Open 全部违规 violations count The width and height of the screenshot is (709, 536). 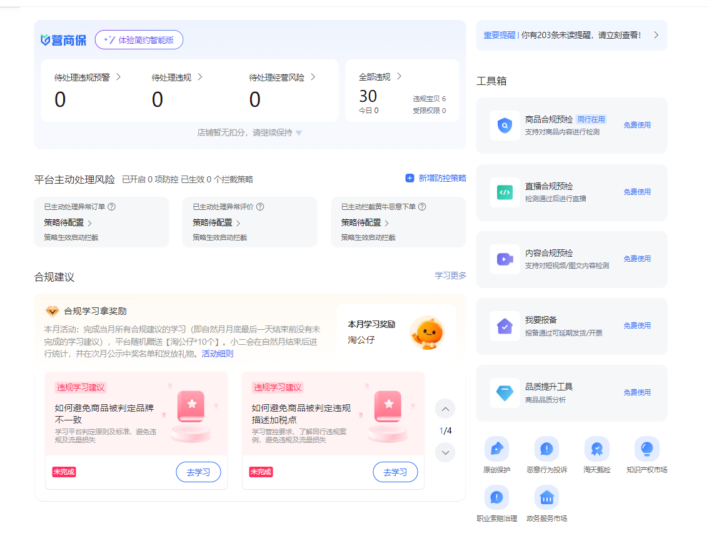(368, 96)
